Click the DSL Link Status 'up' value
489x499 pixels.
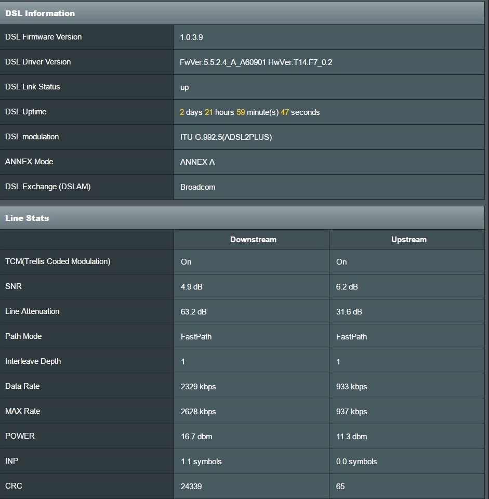coord(184,87)
